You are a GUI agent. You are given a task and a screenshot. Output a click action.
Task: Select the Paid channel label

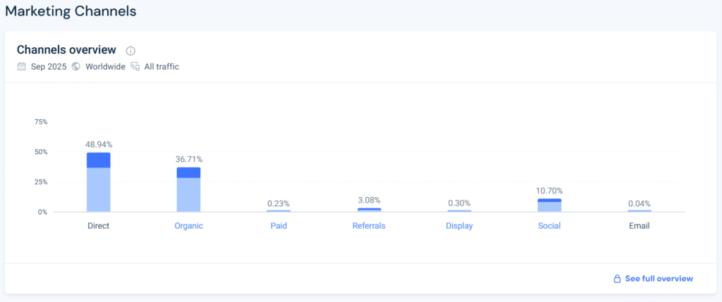tap(279, 226)
